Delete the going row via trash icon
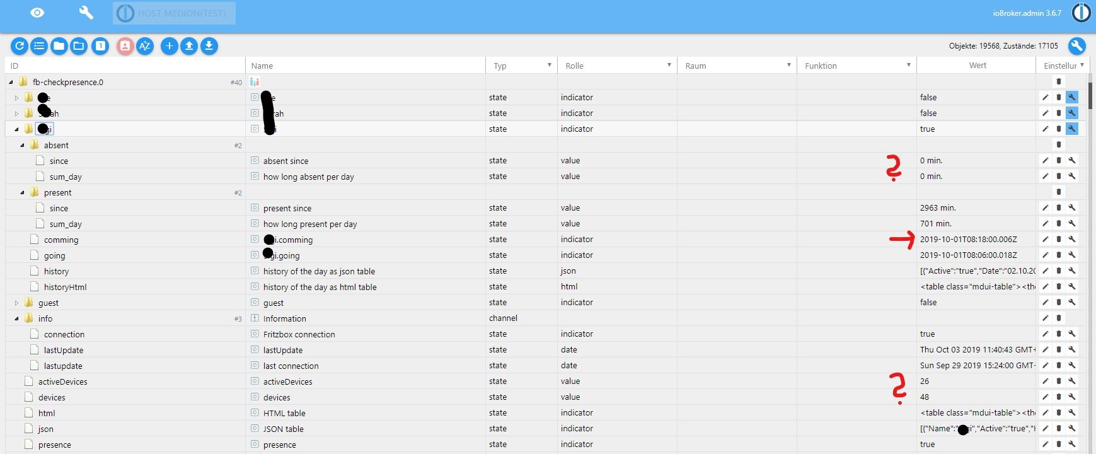This screenshot has height=454, width=1096. coord(1059,255)
